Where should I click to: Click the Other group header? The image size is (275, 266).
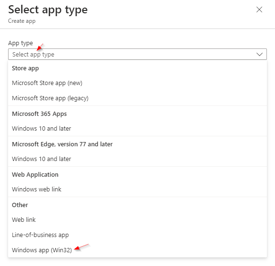(x=20, y=205)
